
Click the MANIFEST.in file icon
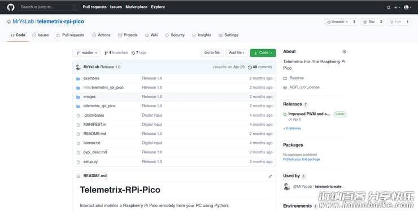coord(78,125)
